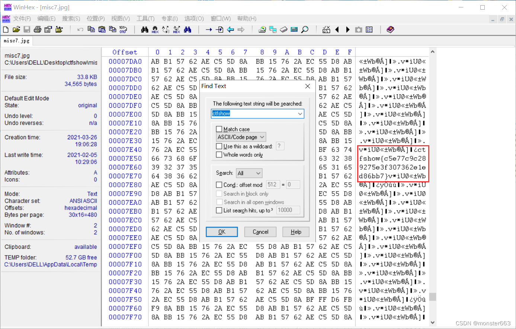Click the Open file folder icon
This screenshot has height=329, width=516.
(16, 29)
